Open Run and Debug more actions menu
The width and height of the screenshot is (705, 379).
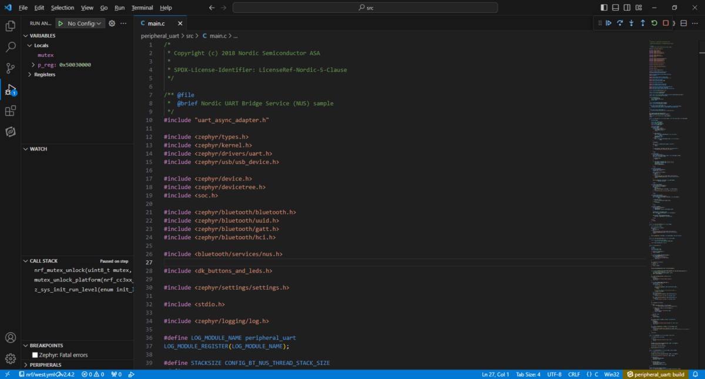[x=123, y=24]
